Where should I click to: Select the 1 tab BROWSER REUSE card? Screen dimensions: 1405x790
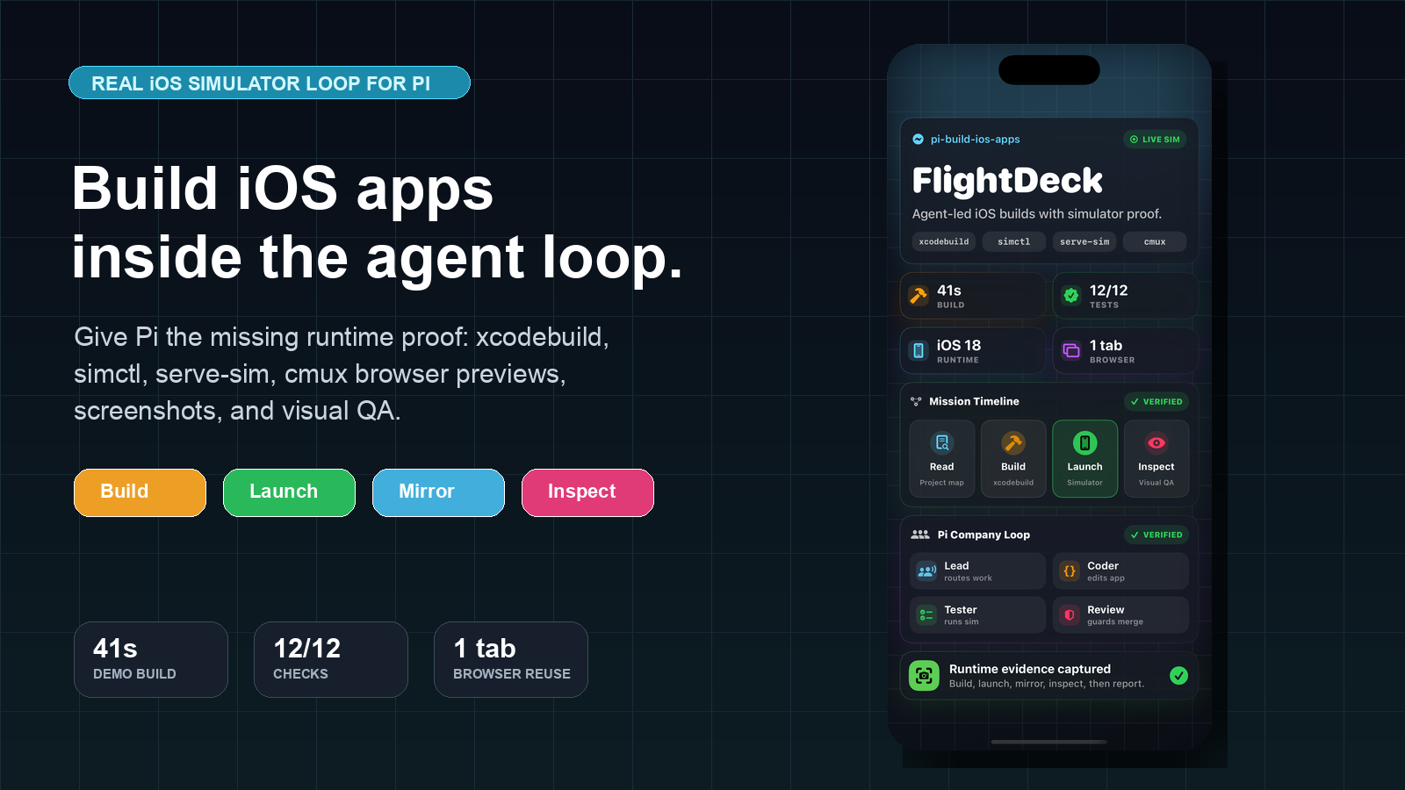[511, 659]
